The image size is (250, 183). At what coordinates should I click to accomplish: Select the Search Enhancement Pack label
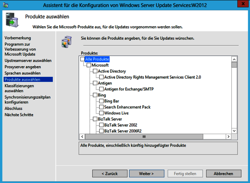[x=127, y=107]
